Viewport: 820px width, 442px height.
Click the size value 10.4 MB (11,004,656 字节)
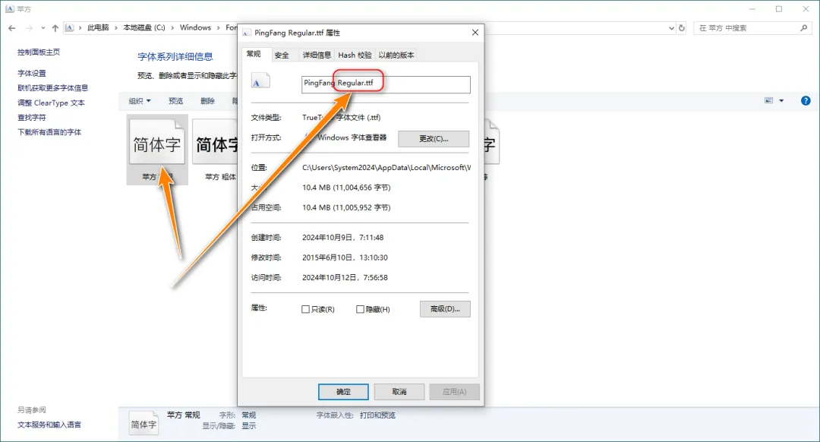pos(346,188)
